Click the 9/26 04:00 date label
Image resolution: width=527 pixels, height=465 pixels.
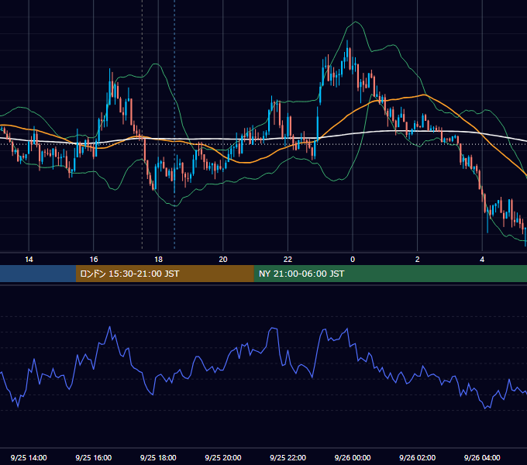pyautogui.click(x=482, y=457)
